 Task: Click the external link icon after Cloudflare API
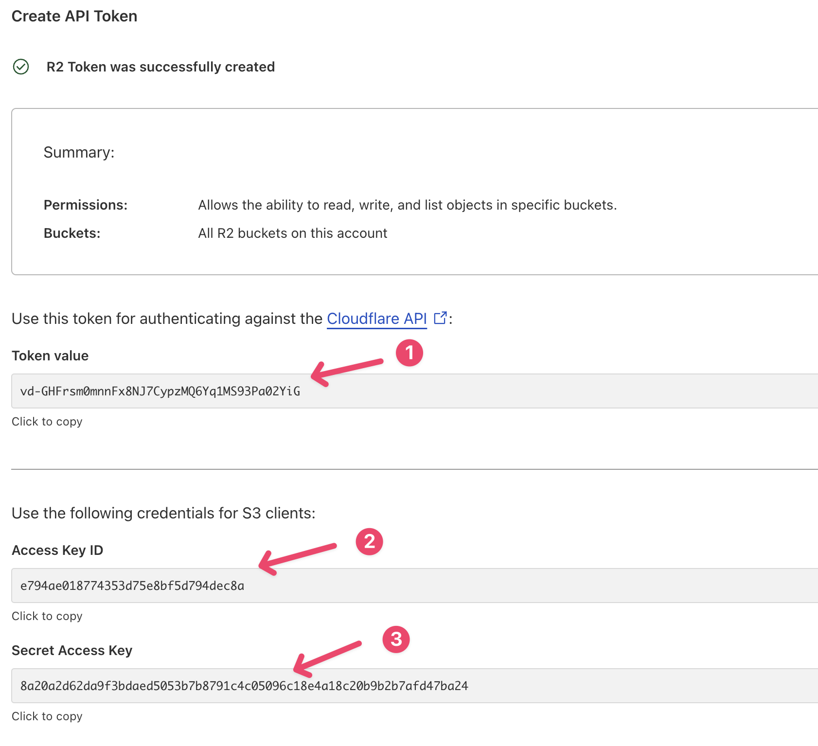440,318
